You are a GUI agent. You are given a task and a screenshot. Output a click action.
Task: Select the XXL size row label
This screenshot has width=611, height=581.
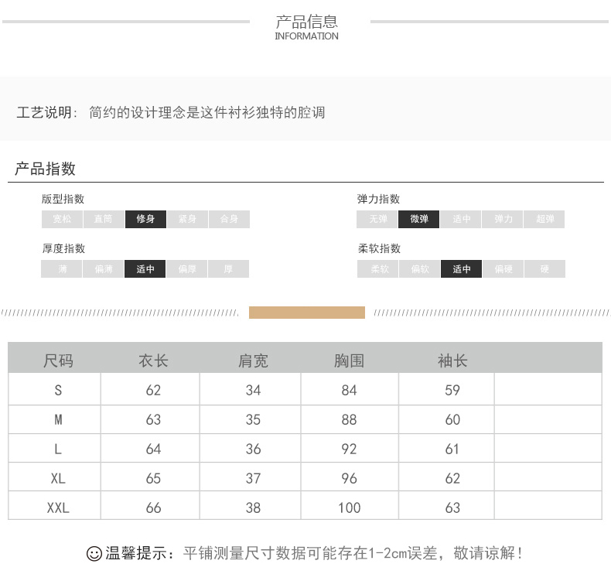coord(58,508)
